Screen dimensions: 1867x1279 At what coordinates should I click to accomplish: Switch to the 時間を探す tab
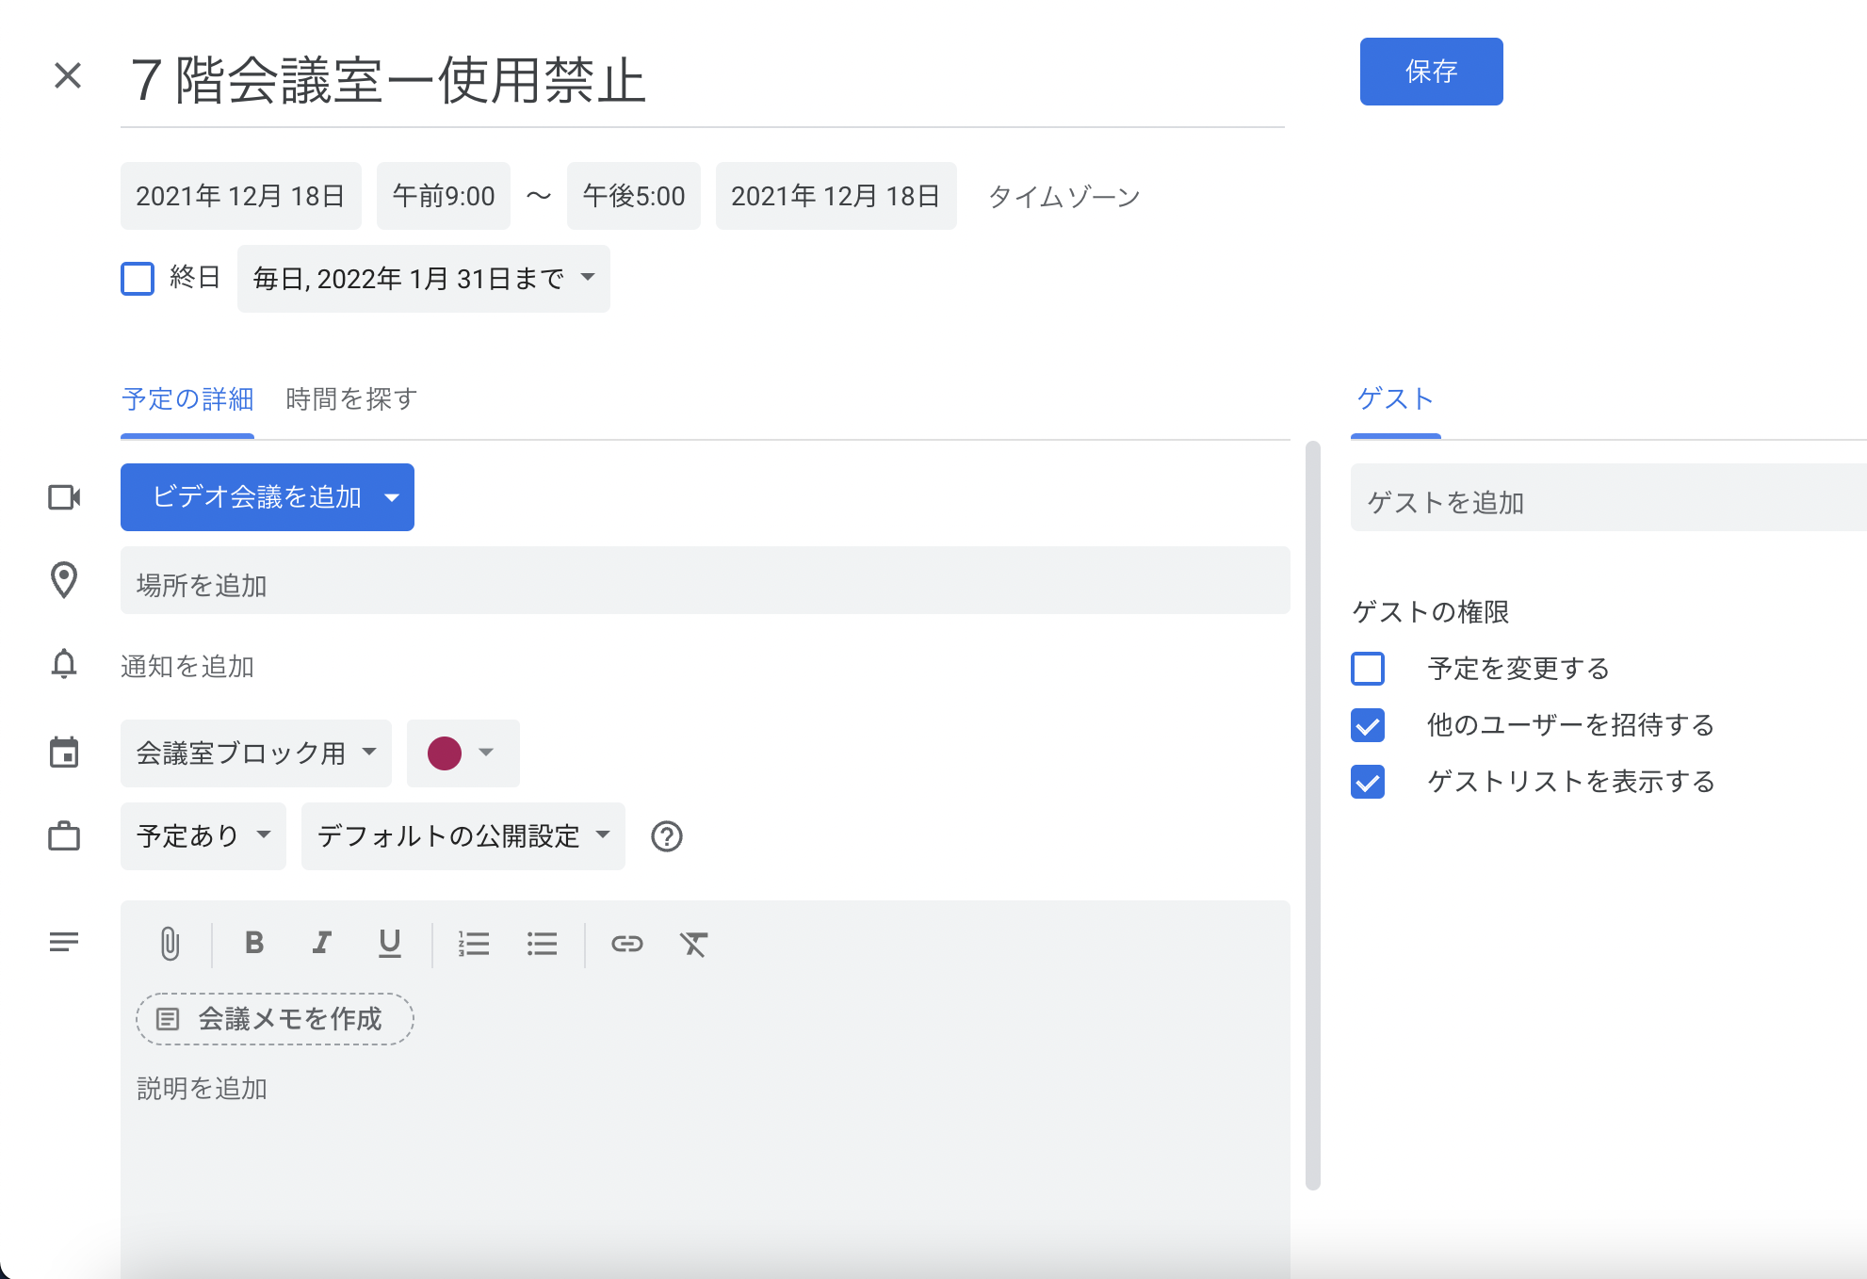(352, 399)
